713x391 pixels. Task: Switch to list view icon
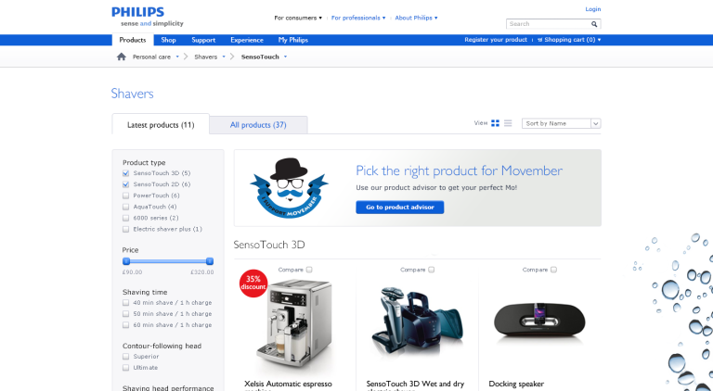pyautogui.click(x=508, y=123)
